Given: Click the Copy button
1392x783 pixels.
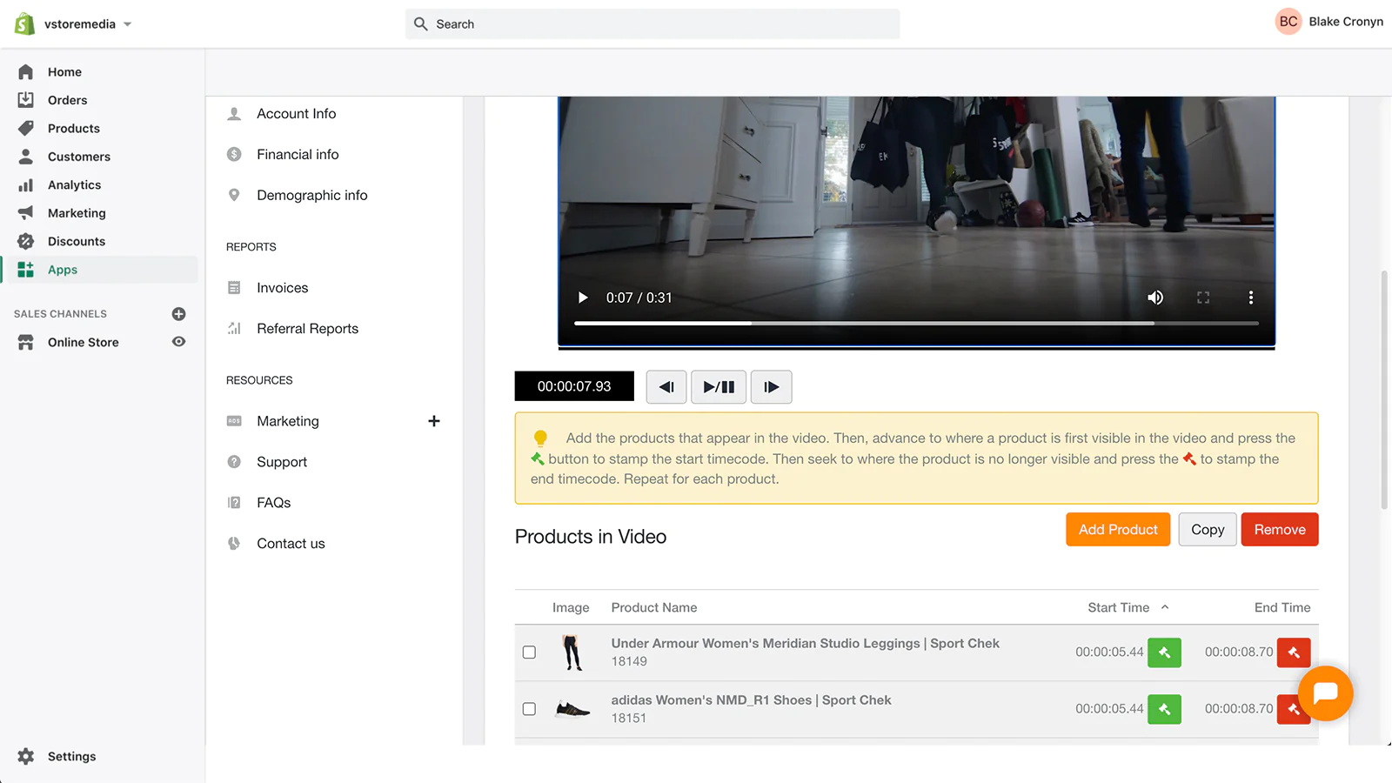Looking at the screenshot, I should point(1208,530).
